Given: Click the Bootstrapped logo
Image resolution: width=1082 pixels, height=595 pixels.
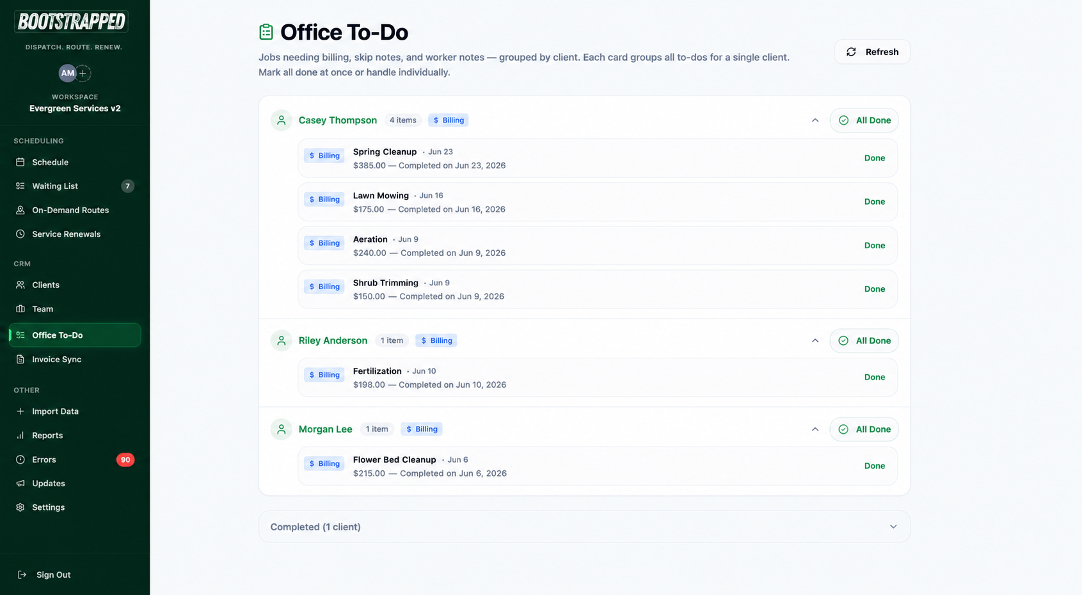Looking at the screenshot, I should point(72,22).
